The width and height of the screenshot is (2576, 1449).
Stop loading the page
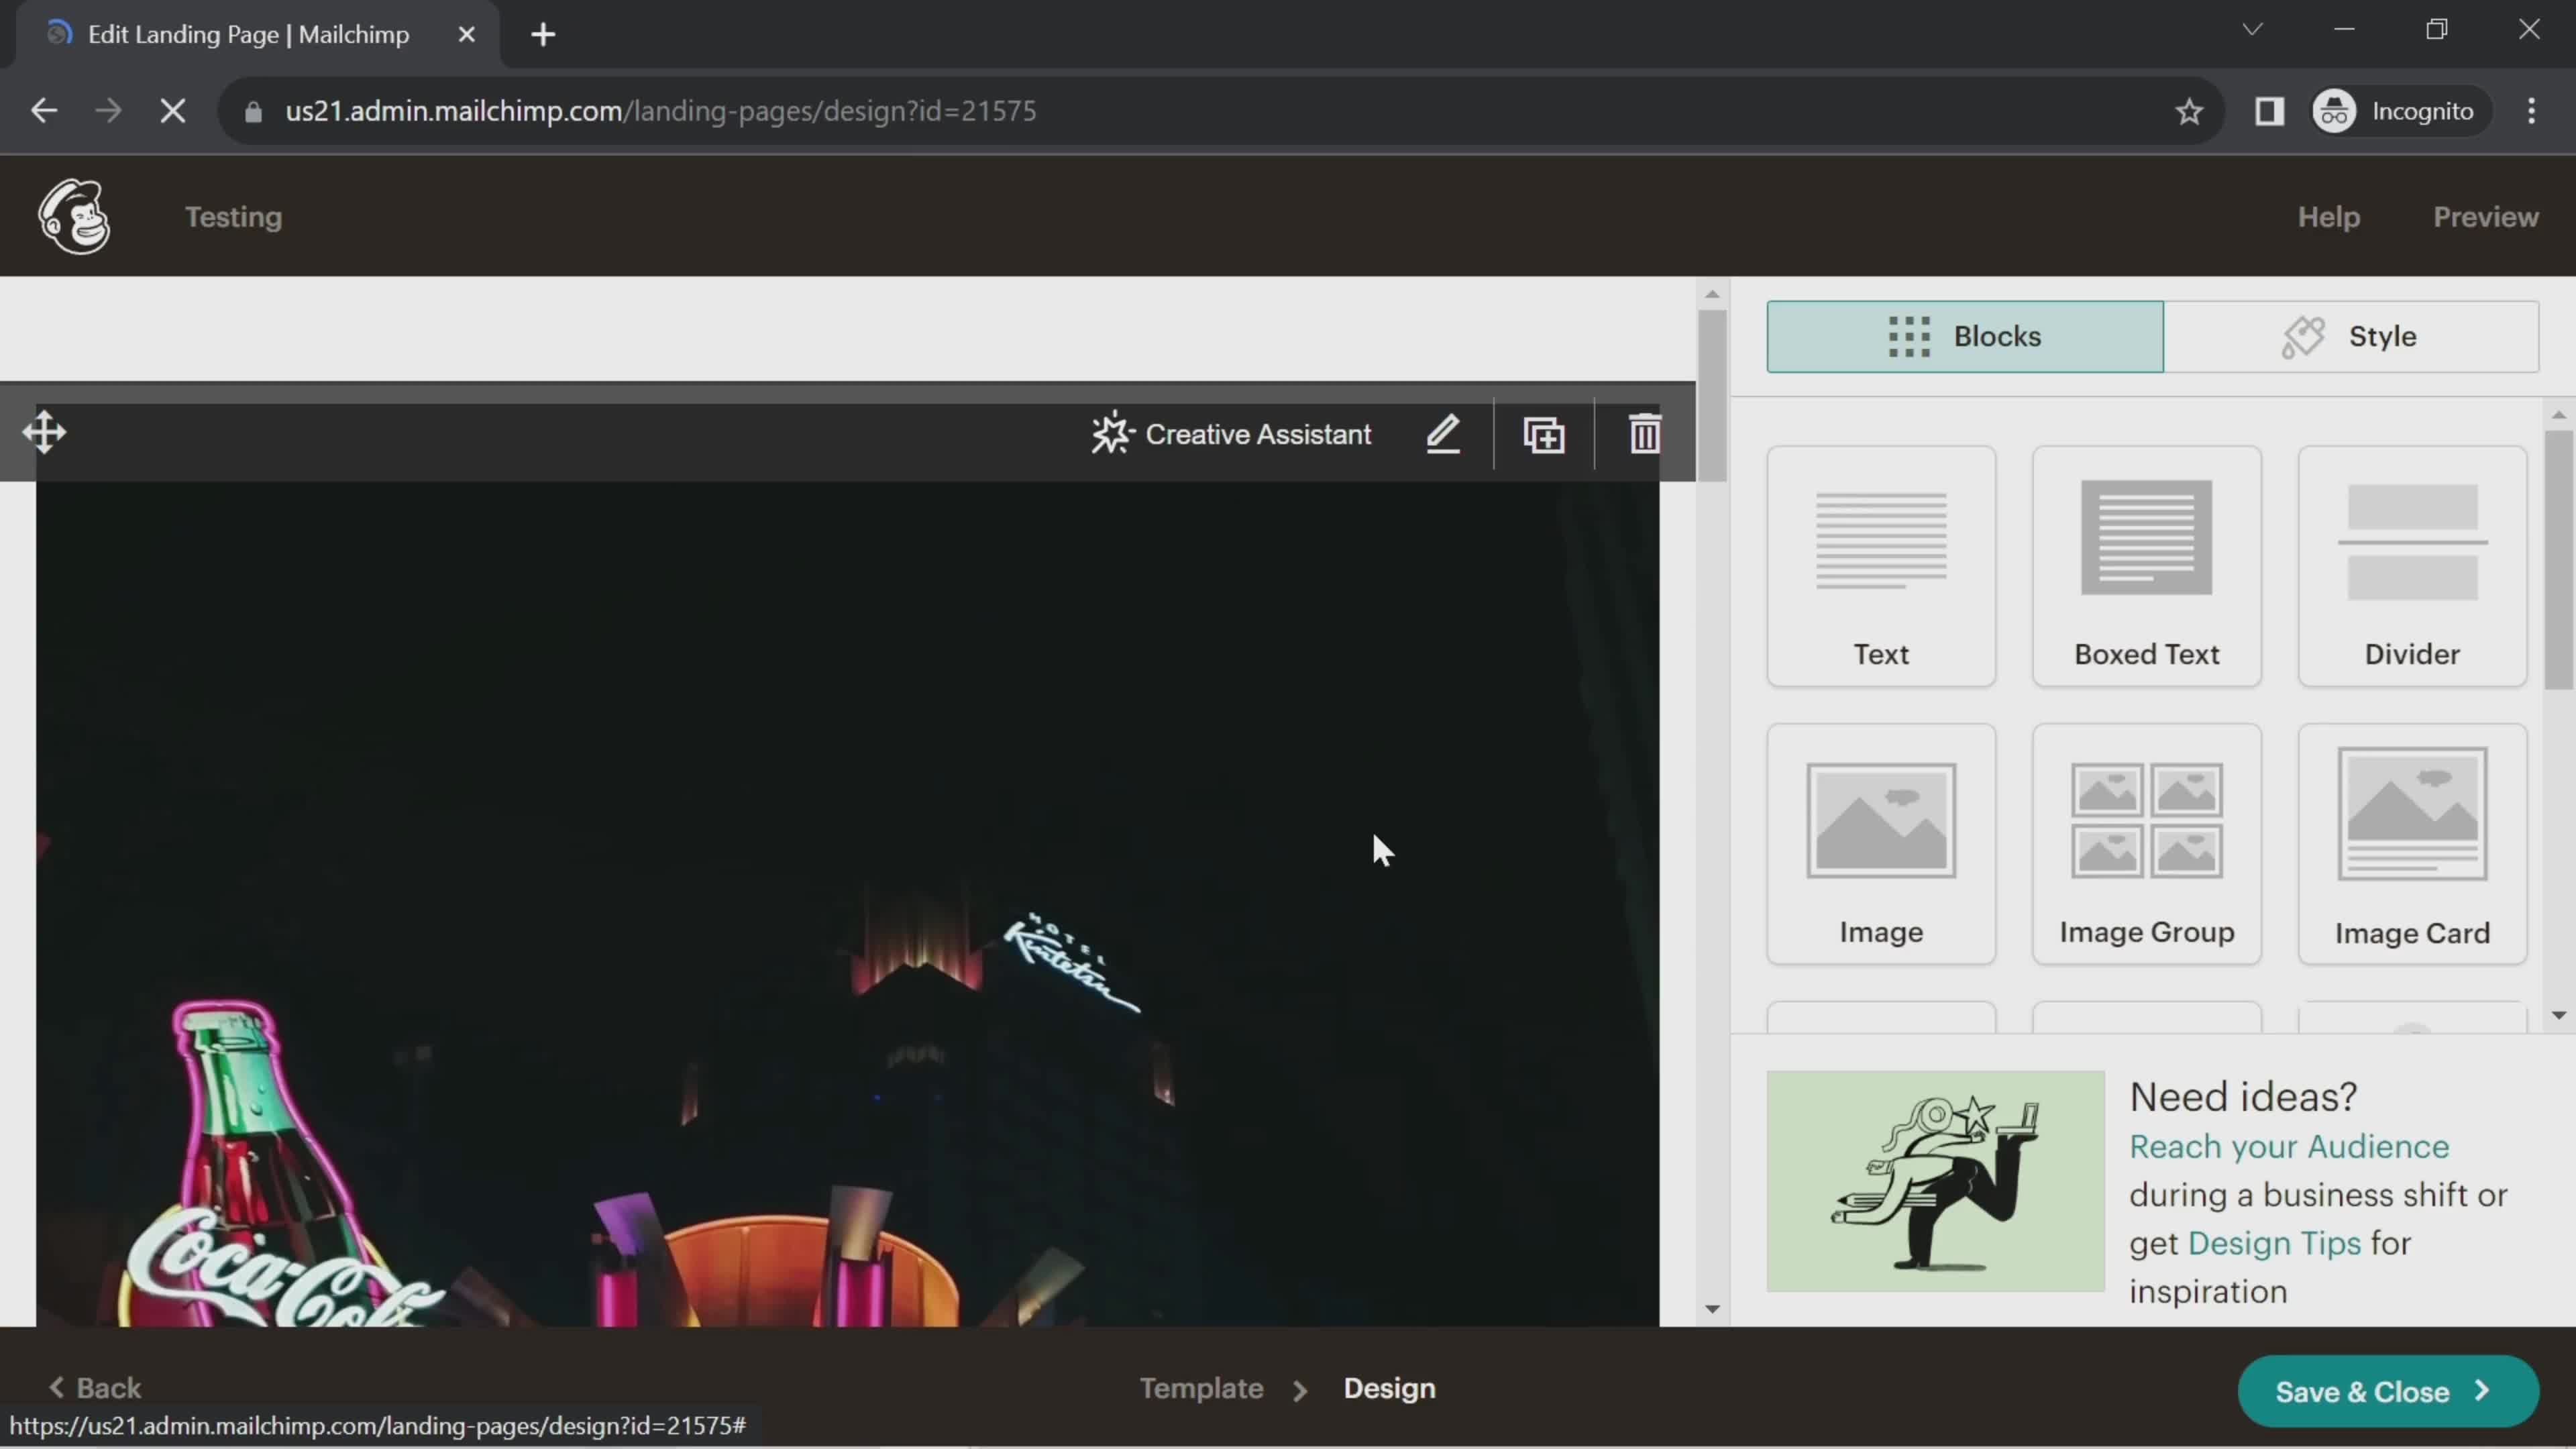click(x=173, y=111)
